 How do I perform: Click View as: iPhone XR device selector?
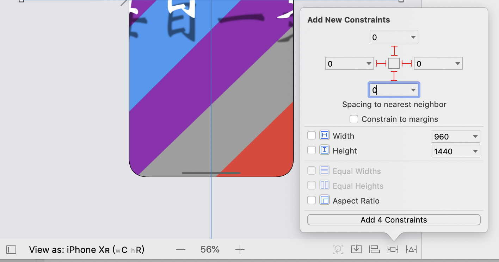pyautogui.click(x=87, y=250)
